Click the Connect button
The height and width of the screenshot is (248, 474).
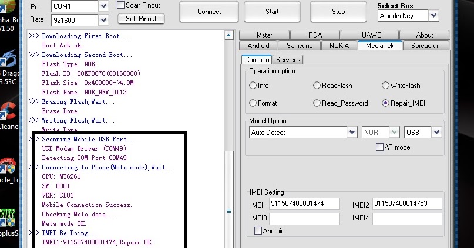pos(209,12)
